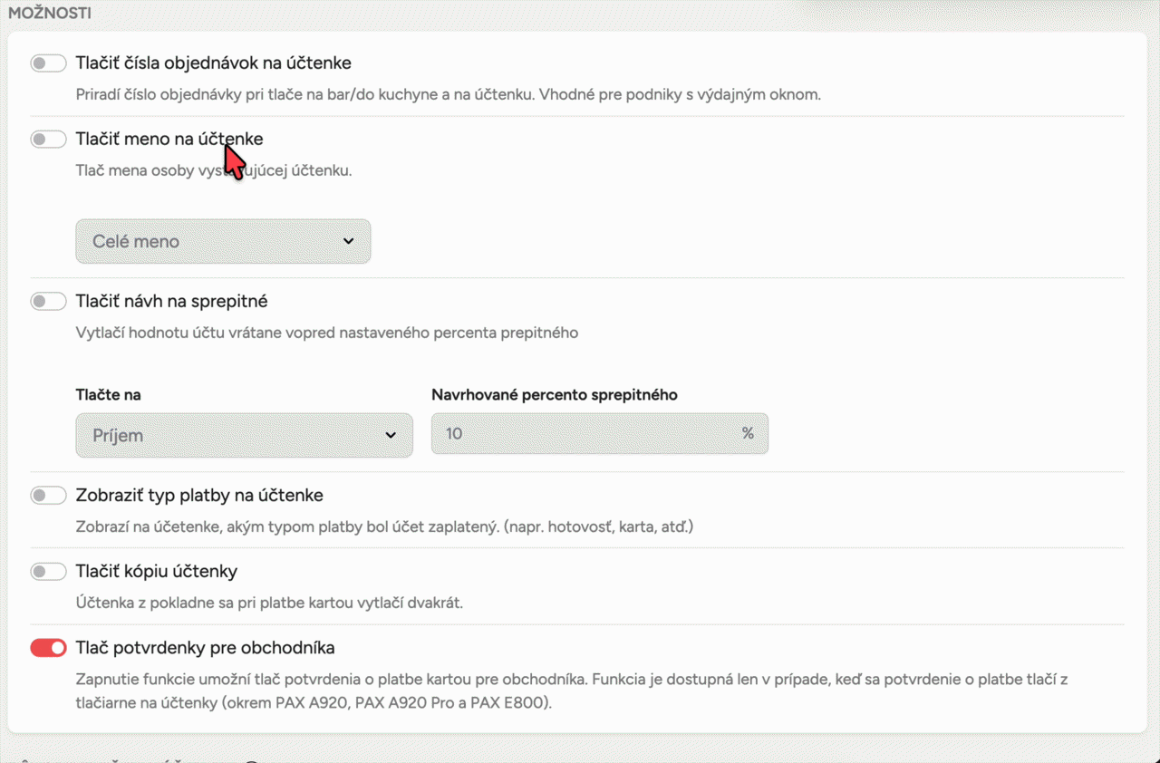Click the "Zobraziť typ platby na účtenke" label
This screenshot has width=1160, height=763.
[199, 496]
